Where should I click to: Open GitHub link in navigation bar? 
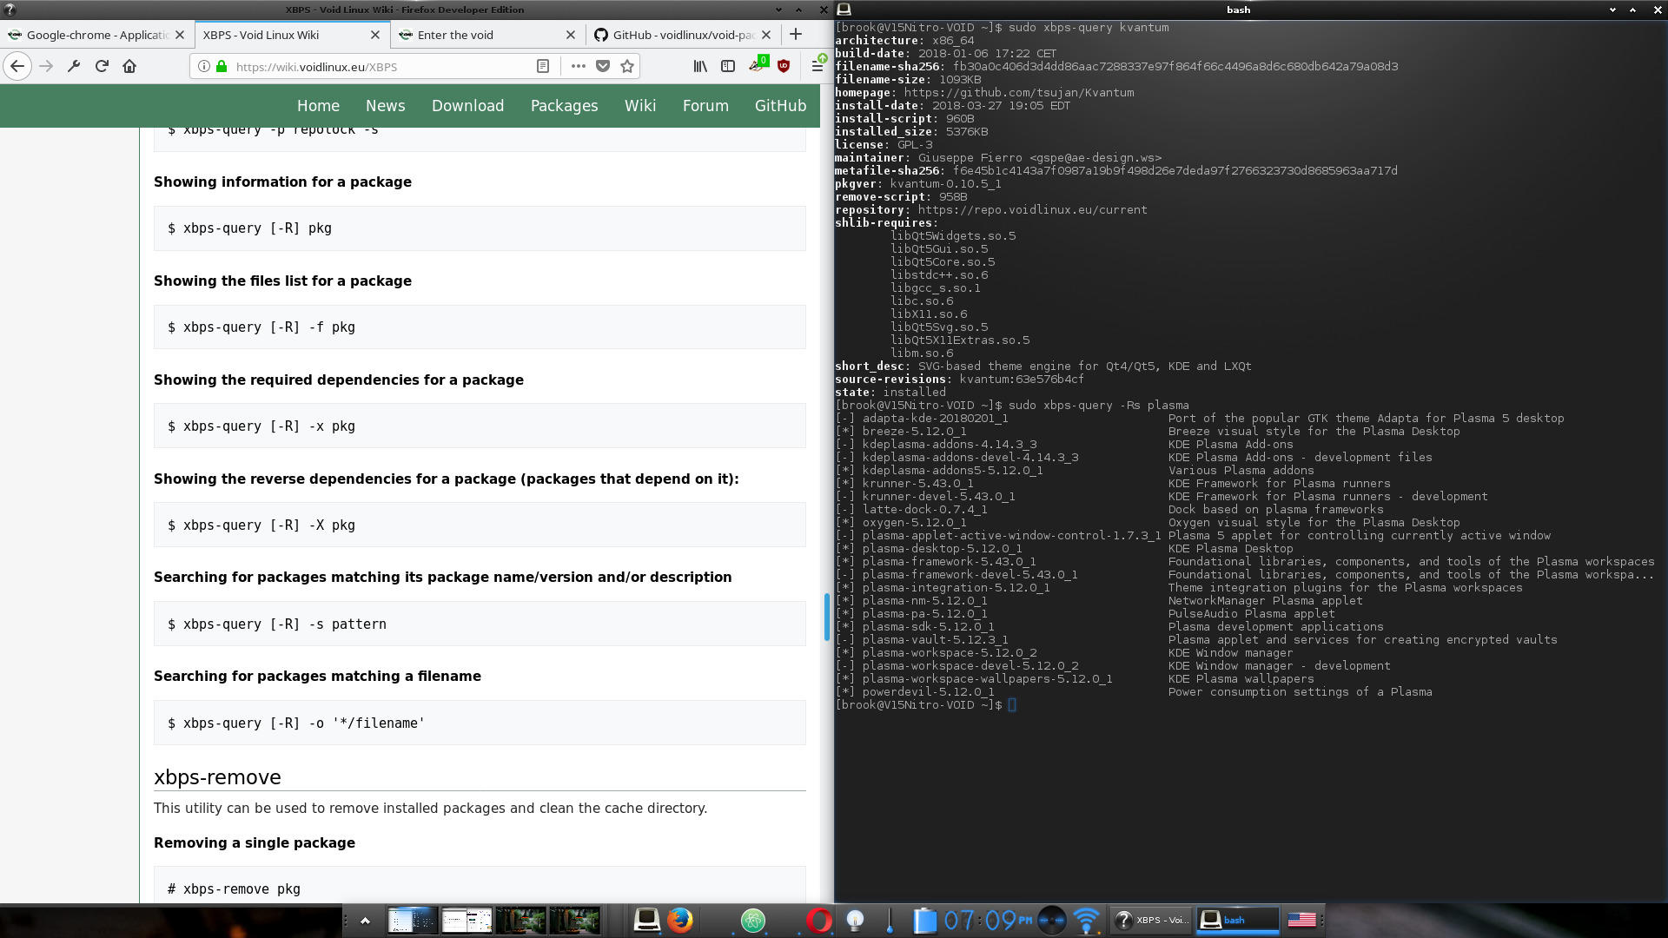780,106
